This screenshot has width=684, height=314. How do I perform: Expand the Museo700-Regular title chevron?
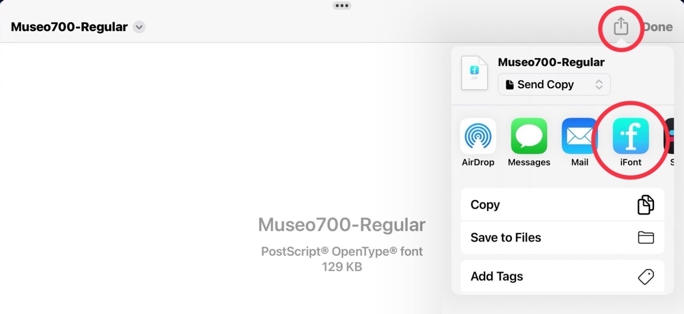point(138,27)
